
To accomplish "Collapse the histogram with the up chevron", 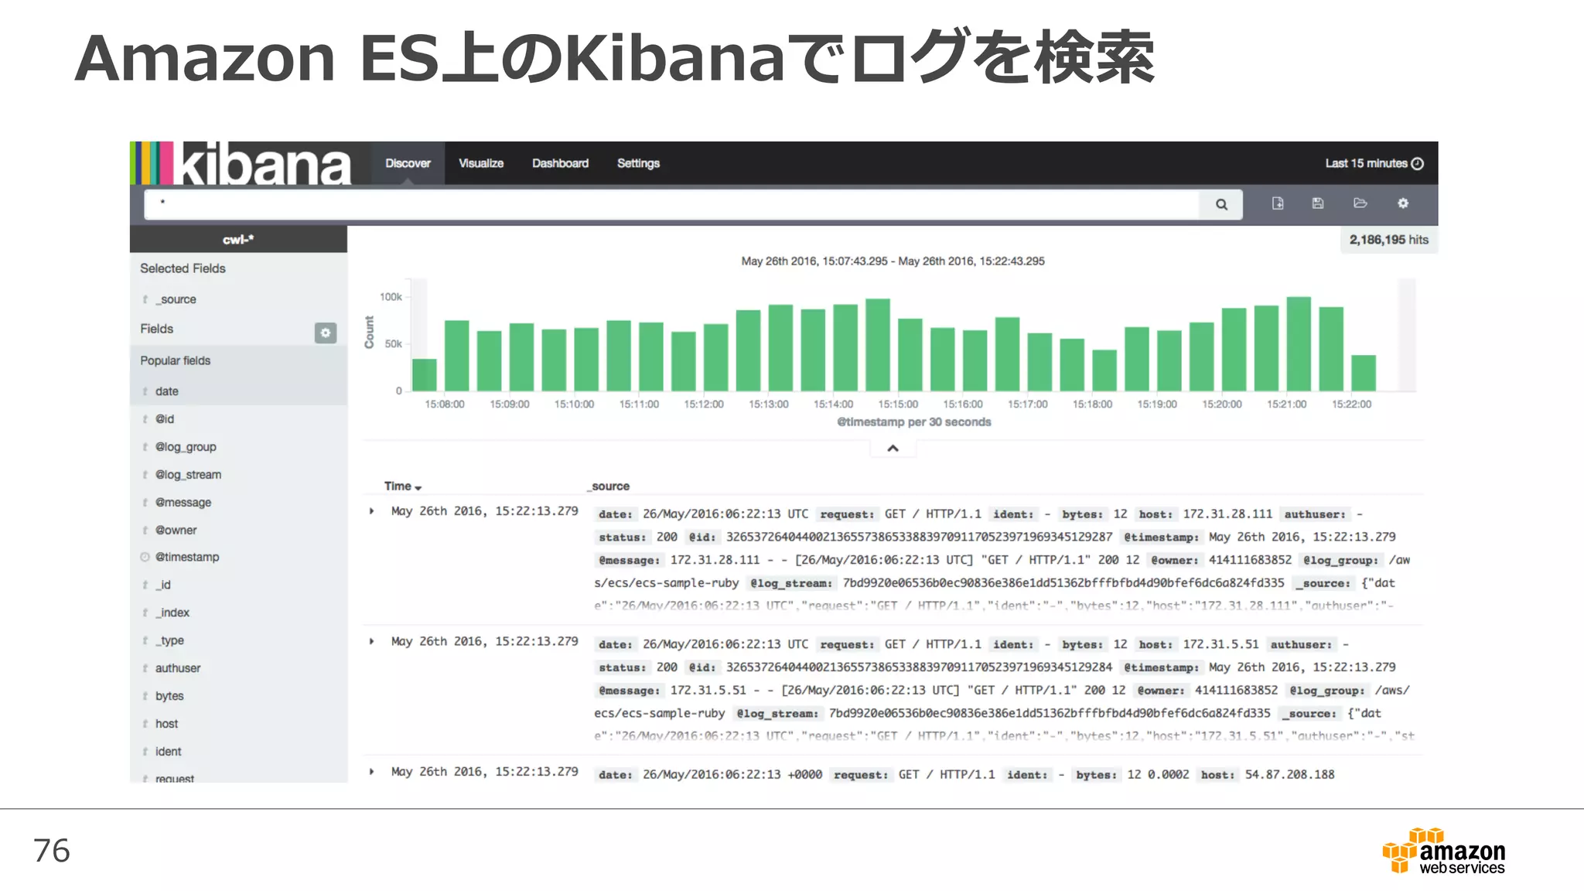I will point(893,449).
